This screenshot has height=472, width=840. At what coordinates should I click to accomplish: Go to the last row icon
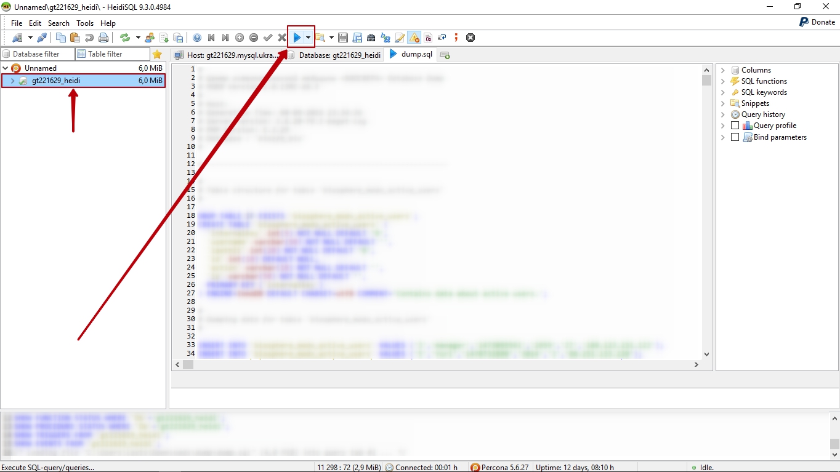tap(225, 38)
